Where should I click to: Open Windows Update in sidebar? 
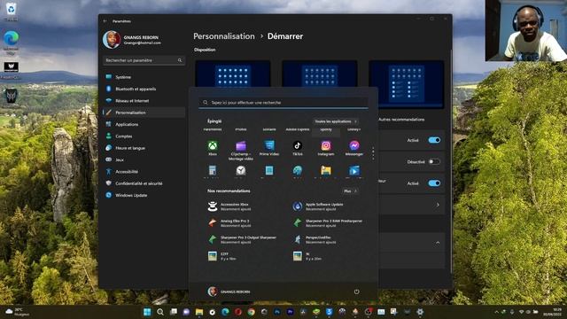pos(144,195)
